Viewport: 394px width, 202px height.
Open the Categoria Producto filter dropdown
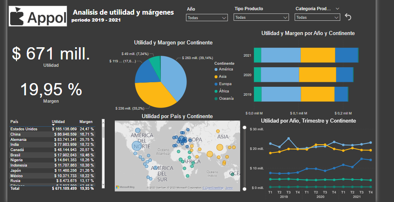(317, 18)
